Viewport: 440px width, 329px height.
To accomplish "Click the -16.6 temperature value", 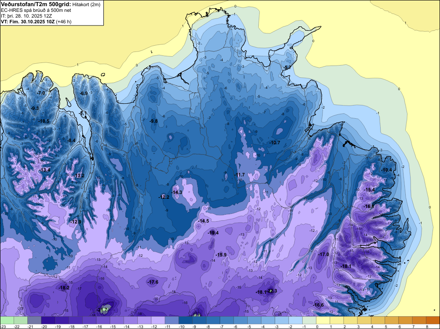I will pyautogui.click(x=318, y=305).
